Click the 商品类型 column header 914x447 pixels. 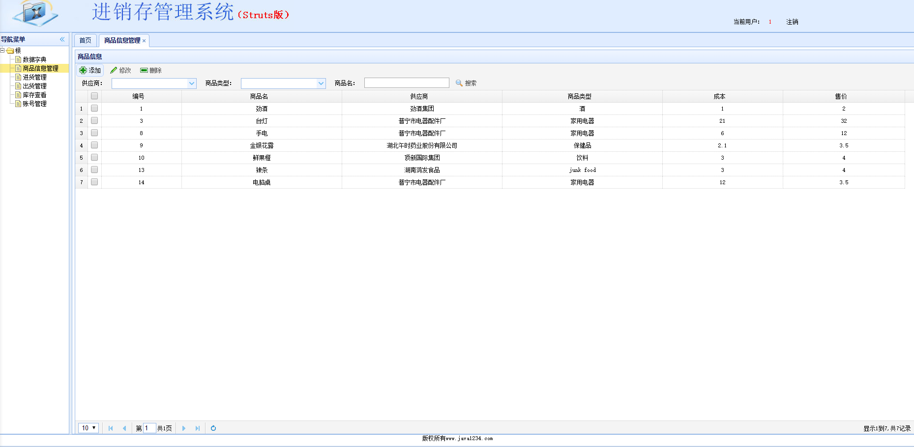tap(582, 96)
